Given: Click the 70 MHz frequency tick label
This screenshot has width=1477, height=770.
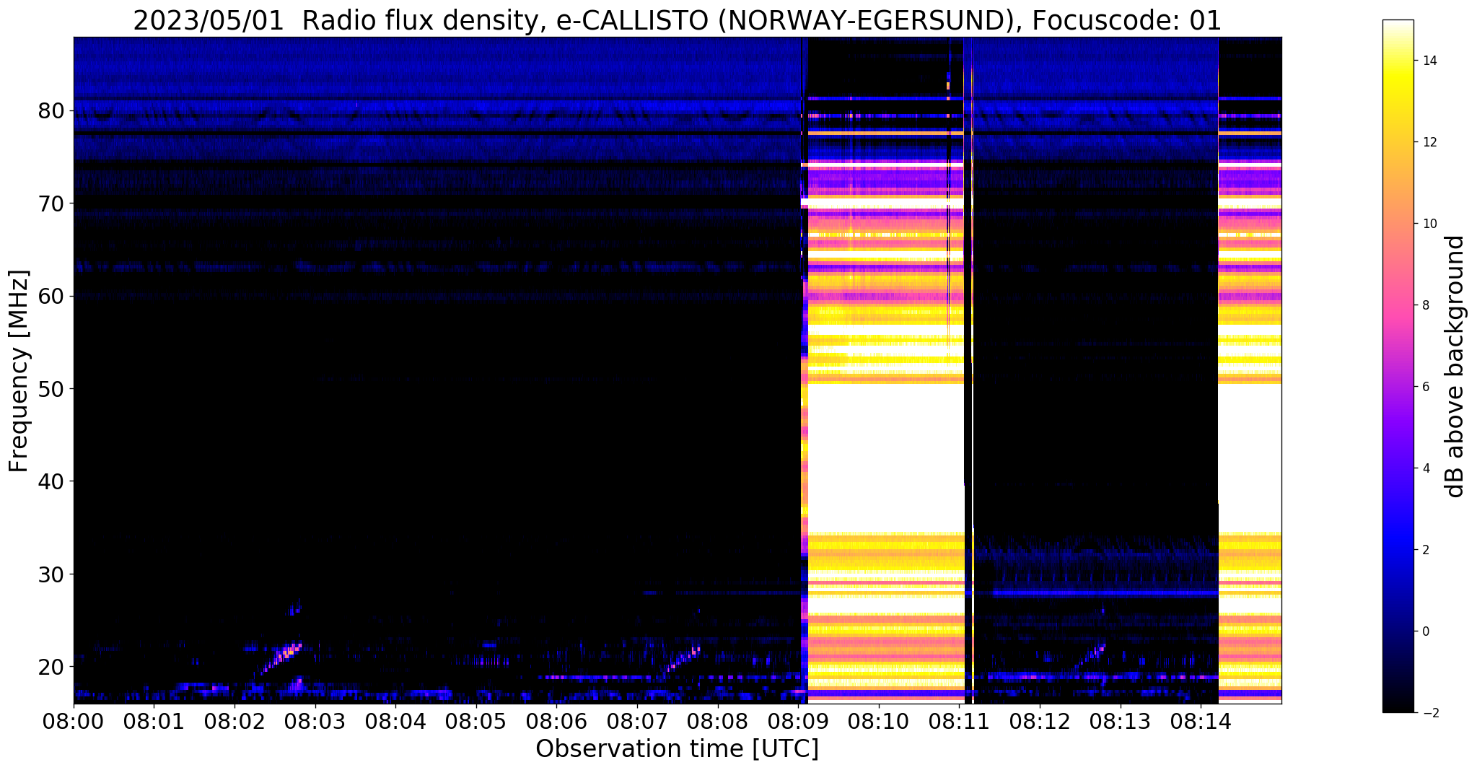Looking at the screenshot, I should (x=52, y=204).
